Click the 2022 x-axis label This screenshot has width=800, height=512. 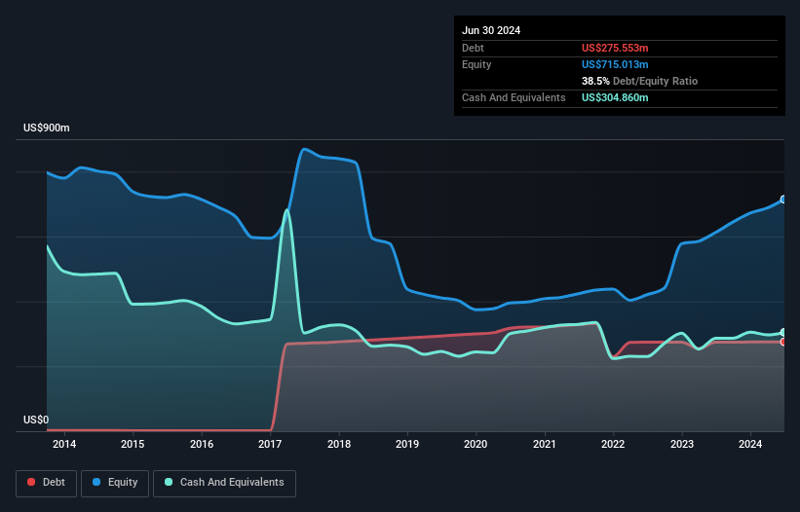click(x=613, y=444)
